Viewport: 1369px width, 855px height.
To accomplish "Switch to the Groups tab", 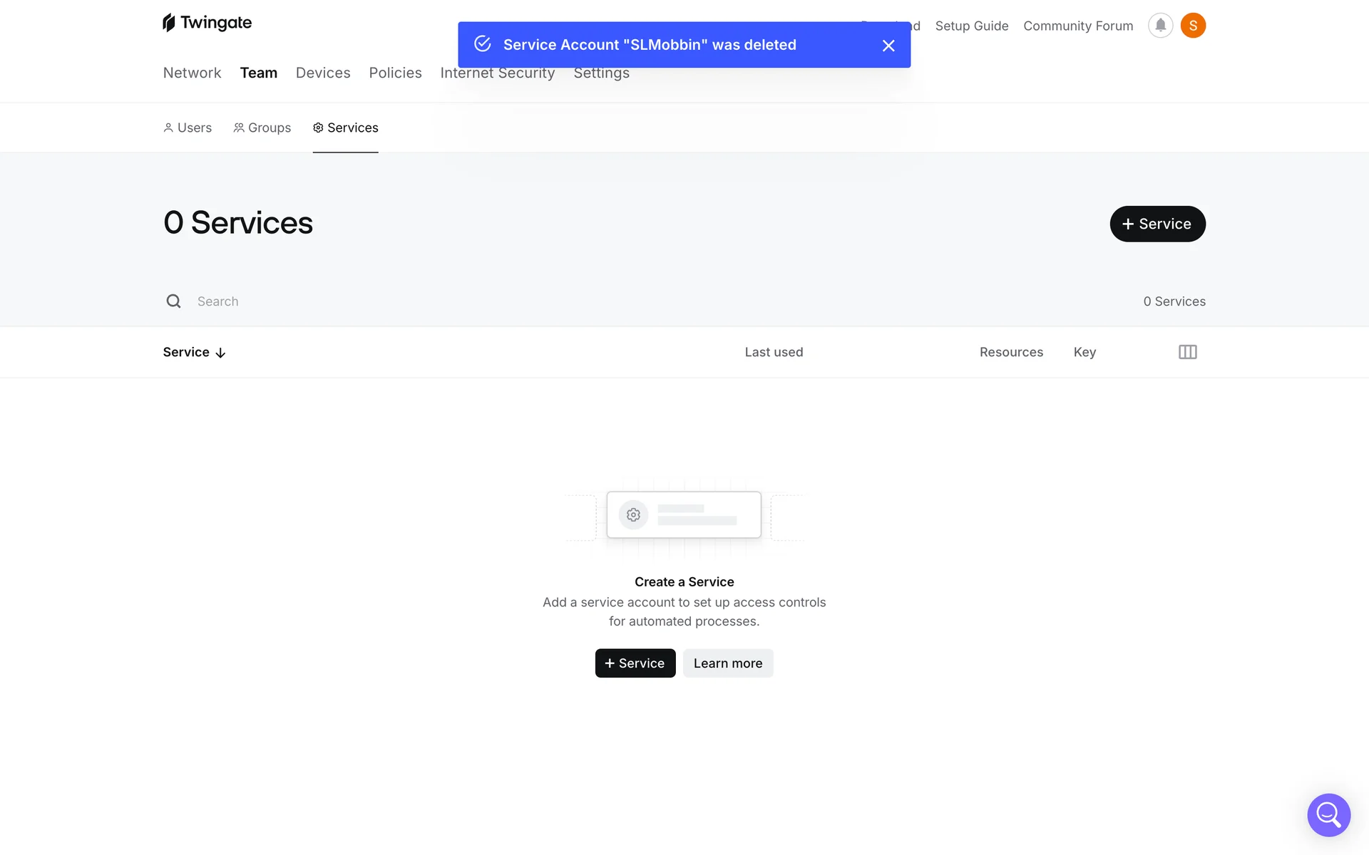I will coord(262,128).
